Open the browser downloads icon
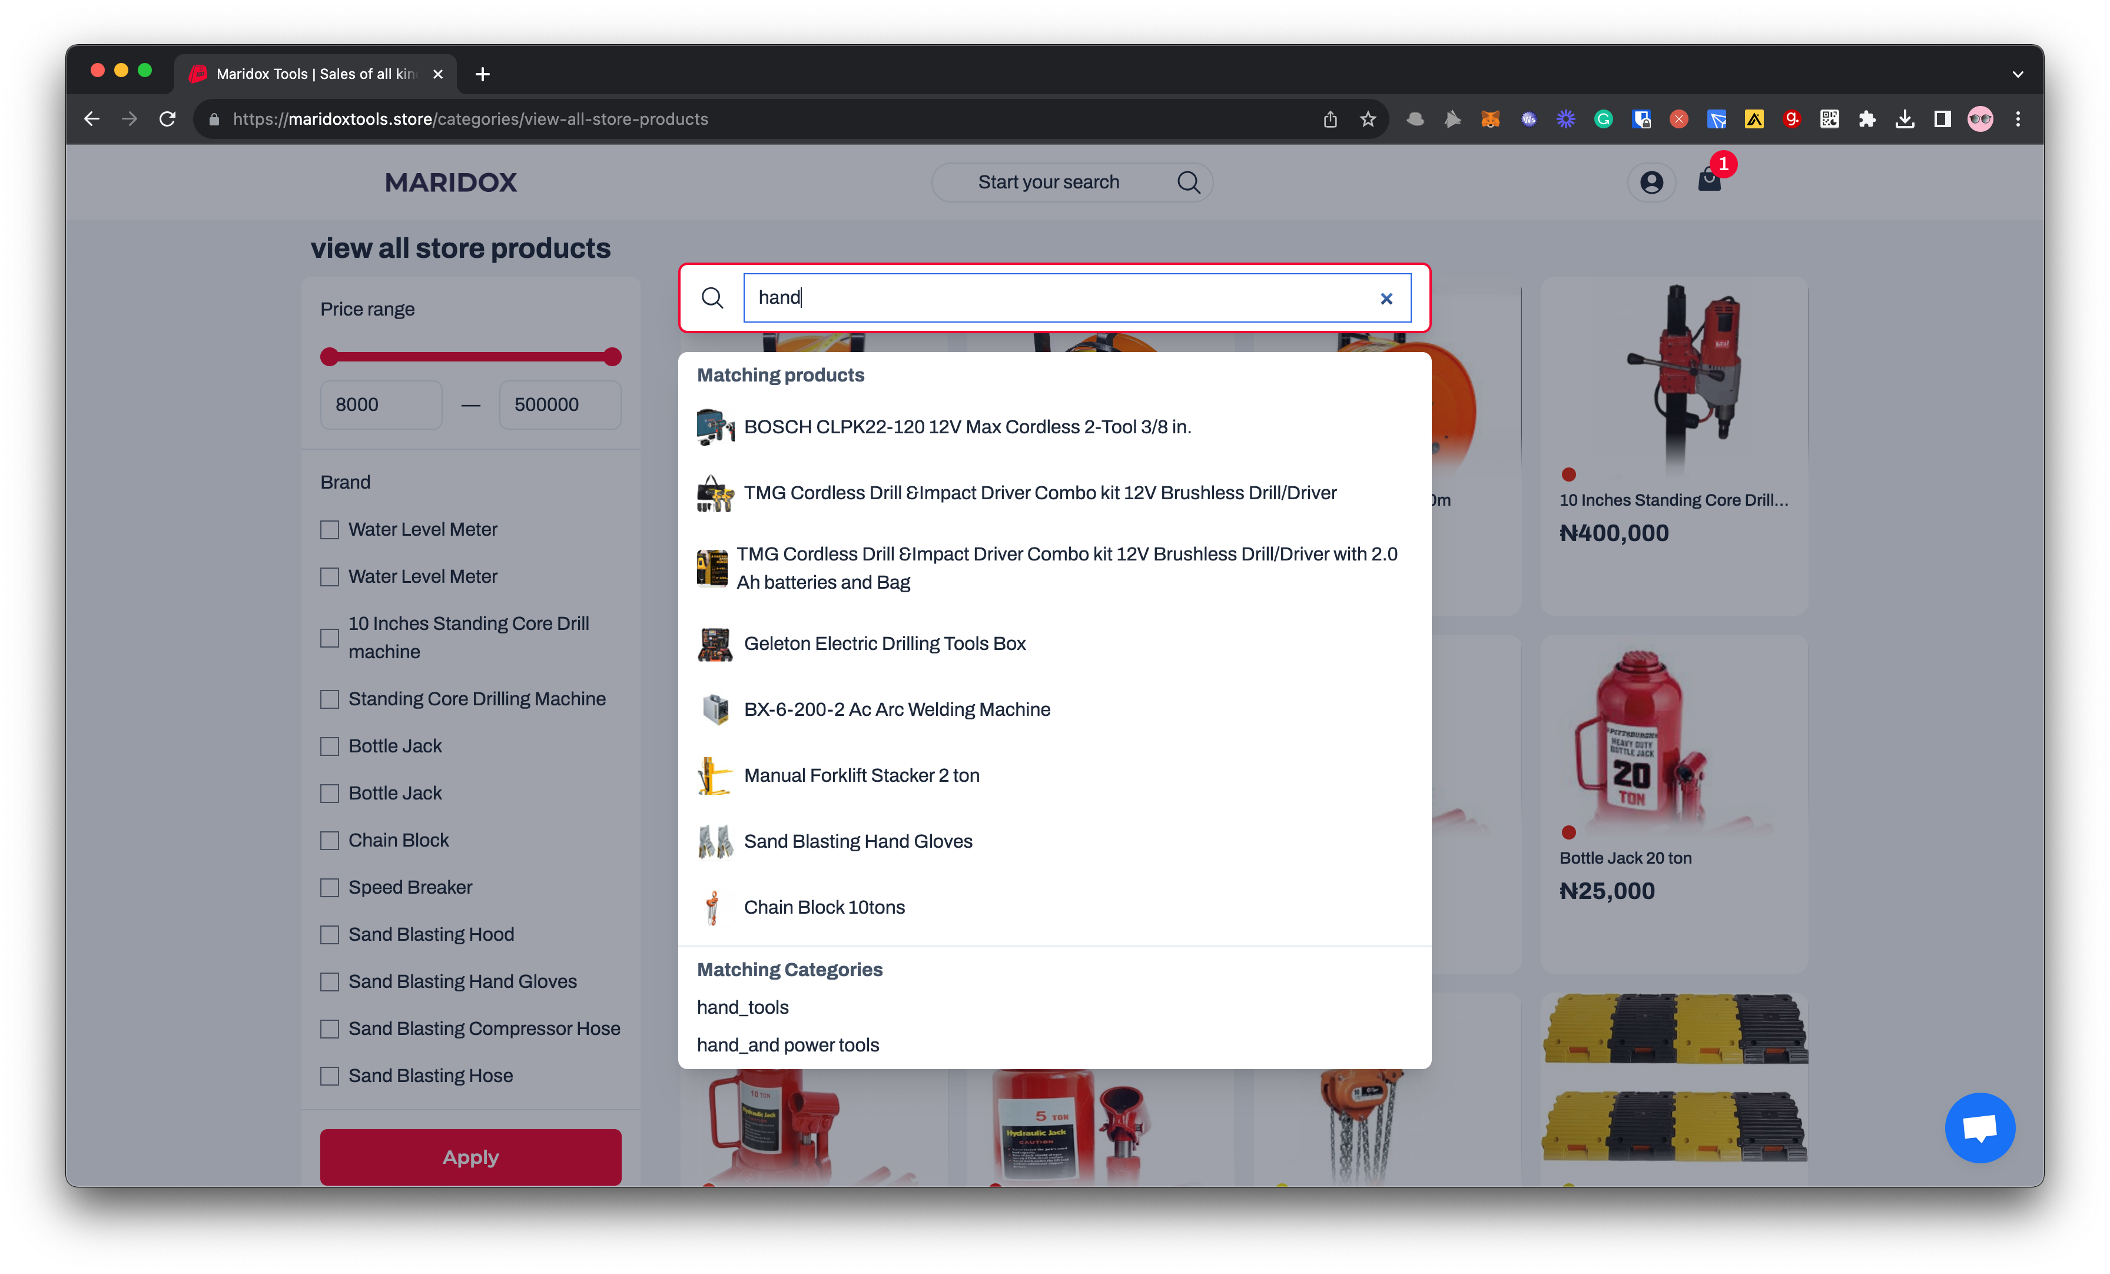 tap(1905, 119)
